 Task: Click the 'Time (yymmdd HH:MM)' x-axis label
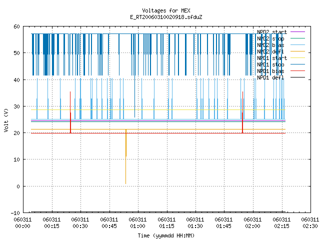point(166,235)
